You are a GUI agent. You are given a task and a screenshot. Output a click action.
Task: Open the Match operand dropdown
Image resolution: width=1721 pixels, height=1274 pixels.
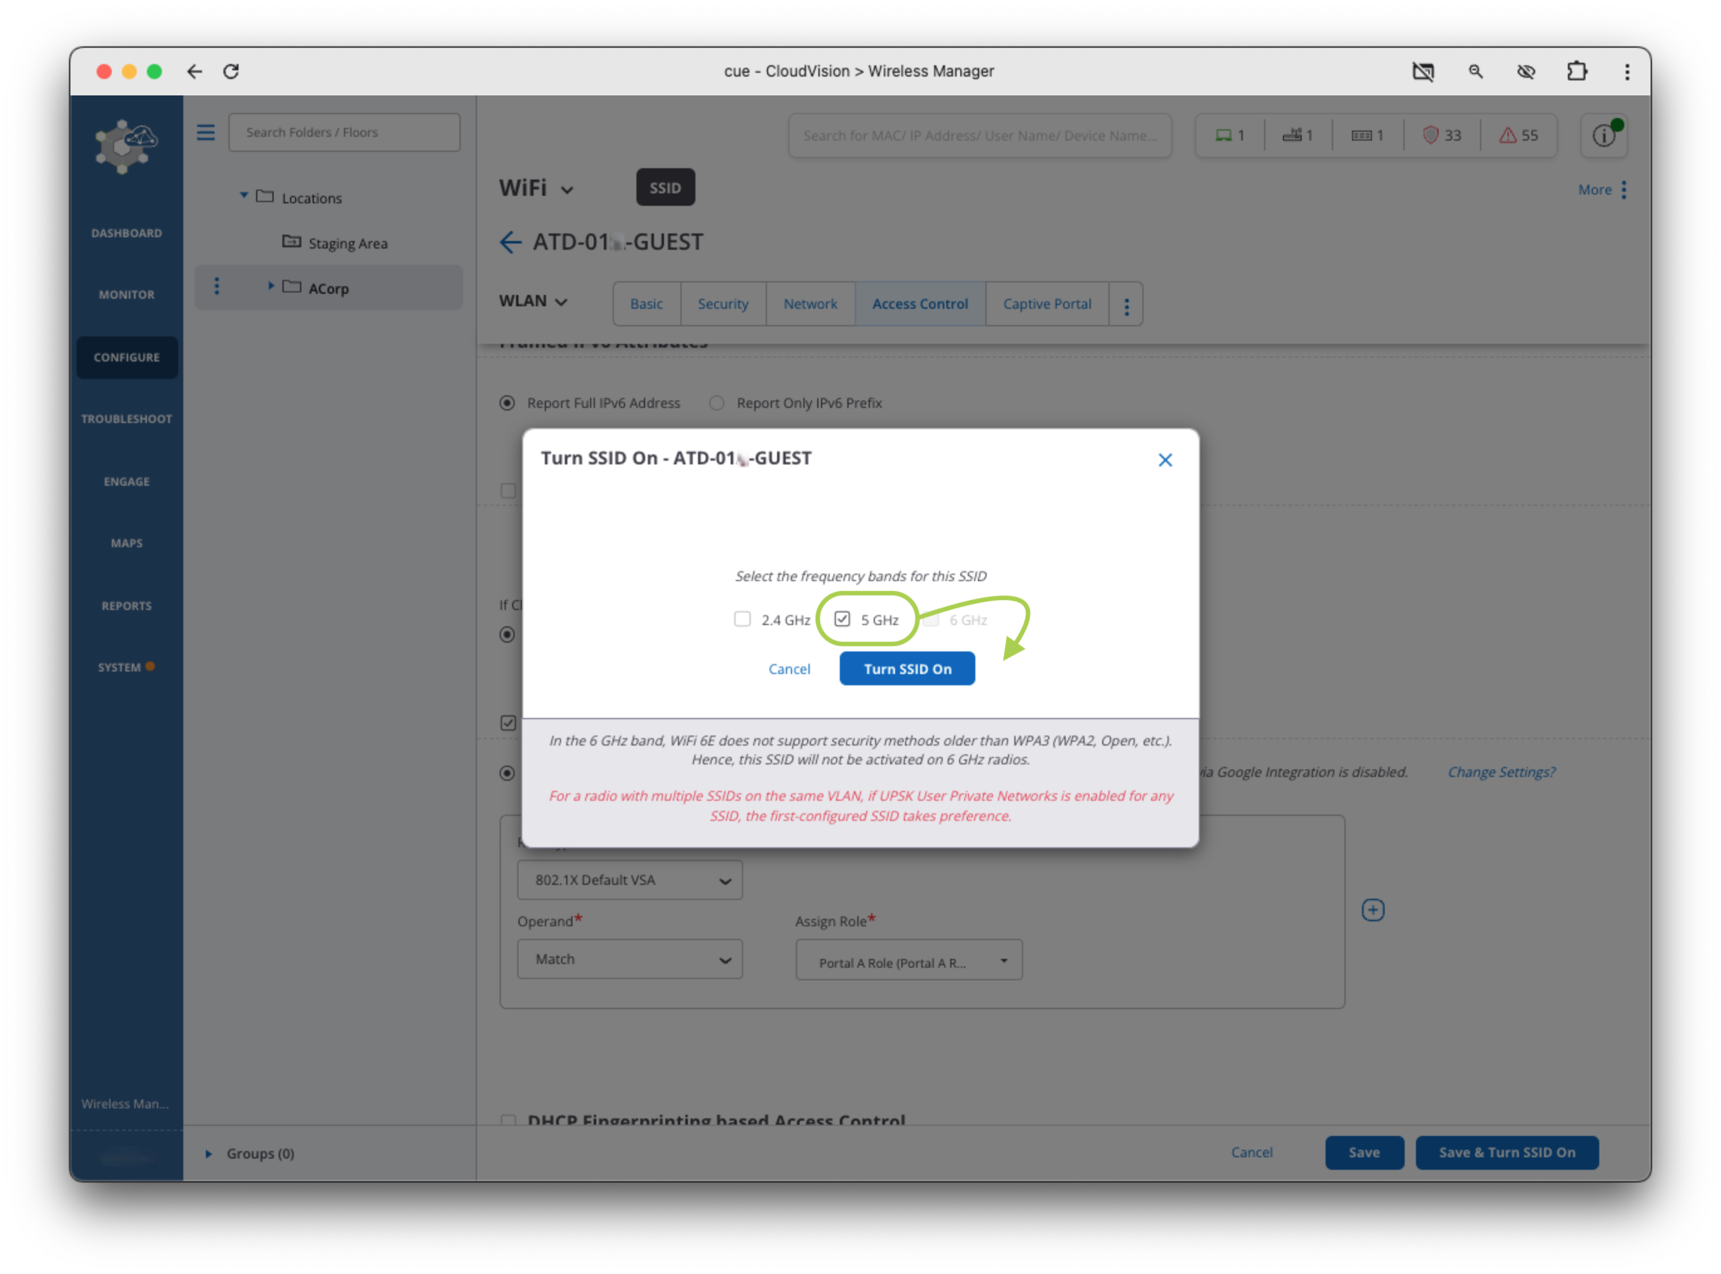[x=629, y=960]
